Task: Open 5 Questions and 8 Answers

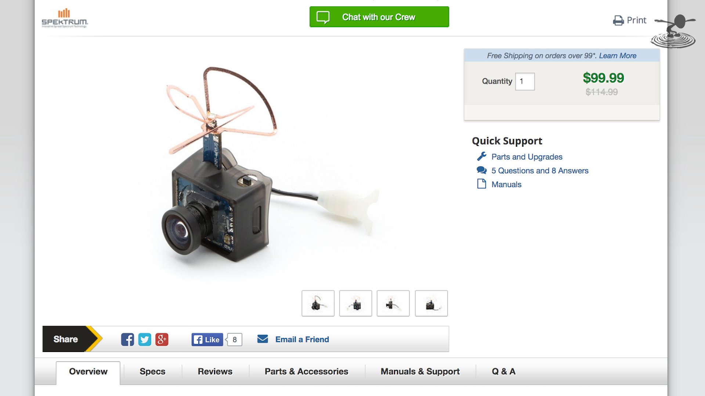Action: (540, 170)
